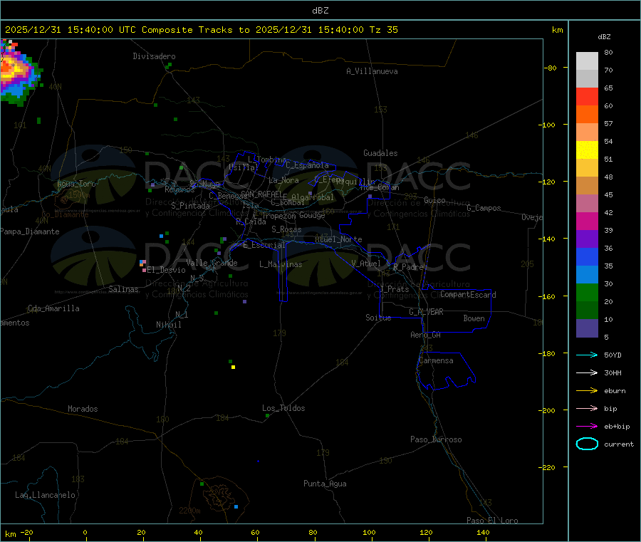Click the Carmensa label
This screenshot has width=641, height=542.
click(x=436, y=360)
